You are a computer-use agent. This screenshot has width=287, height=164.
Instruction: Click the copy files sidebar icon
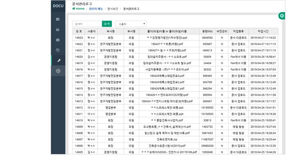coord(58,50)
